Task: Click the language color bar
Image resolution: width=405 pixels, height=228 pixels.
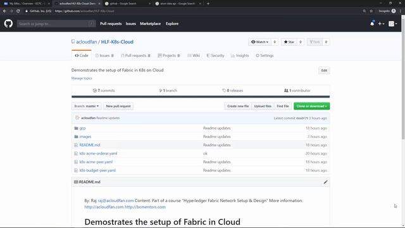Action: 201,97
